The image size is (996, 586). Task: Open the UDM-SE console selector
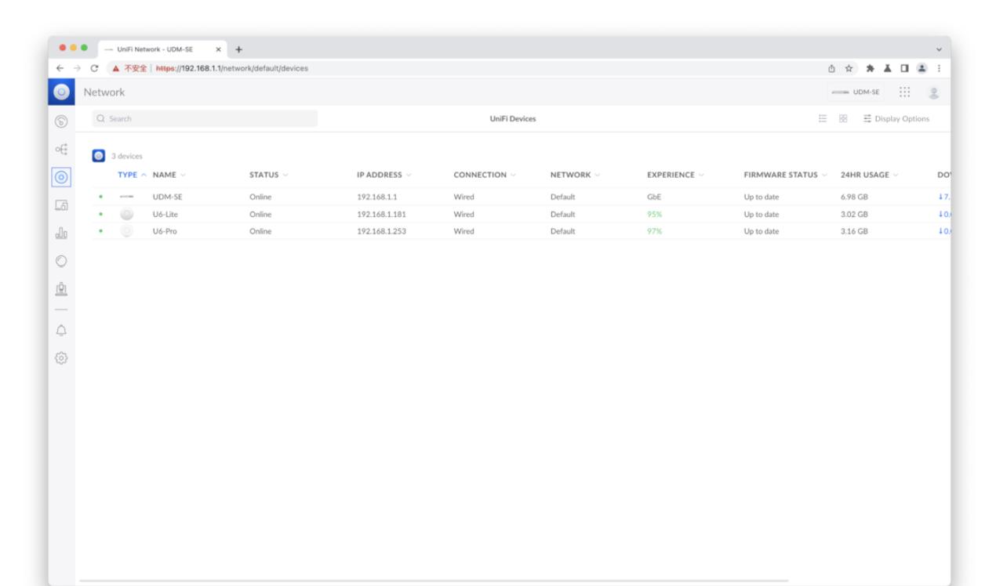tap(857, 92)
